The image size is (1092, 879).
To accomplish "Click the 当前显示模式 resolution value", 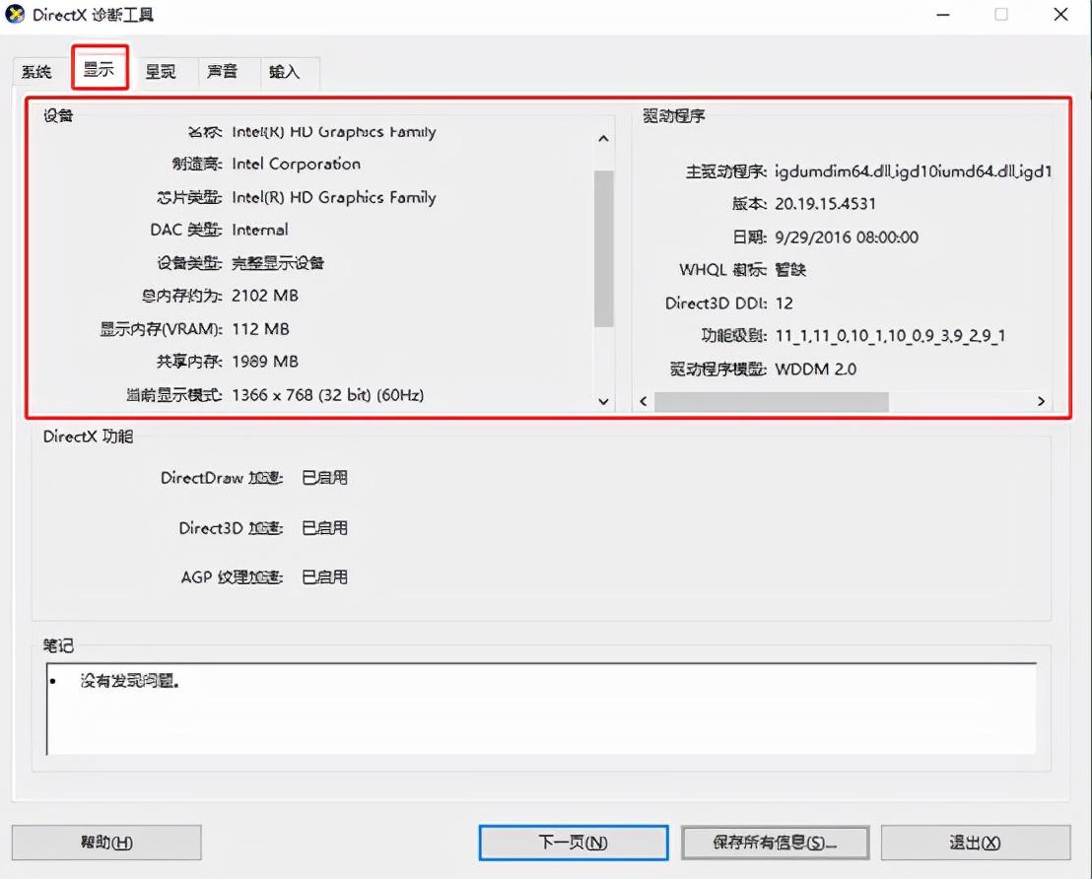I will pos(327,395).
